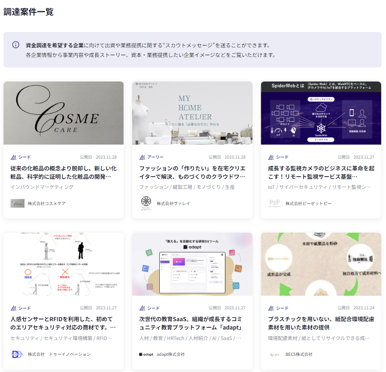The height and width of the screenshot is (372, 386).
Task: Click the bold text 資金調達を希望する企業
Action: pyautogui.click(x=55, y=46)
